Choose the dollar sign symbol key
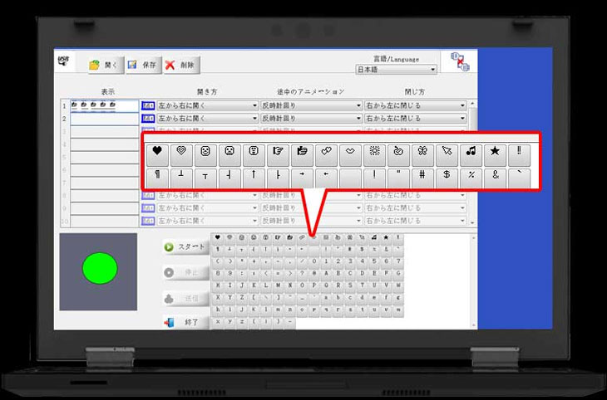 [x=447, y=175]
